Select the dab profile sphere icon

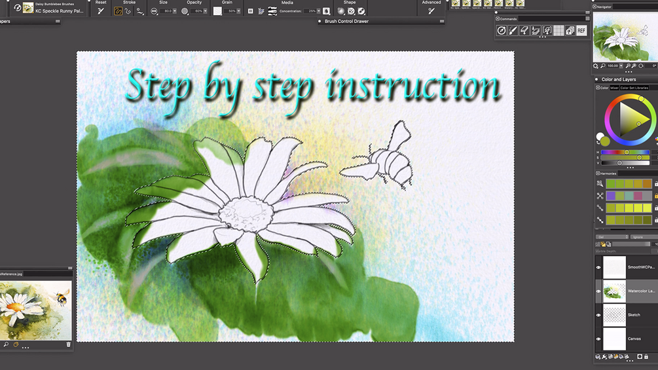(x=340, y=11)
